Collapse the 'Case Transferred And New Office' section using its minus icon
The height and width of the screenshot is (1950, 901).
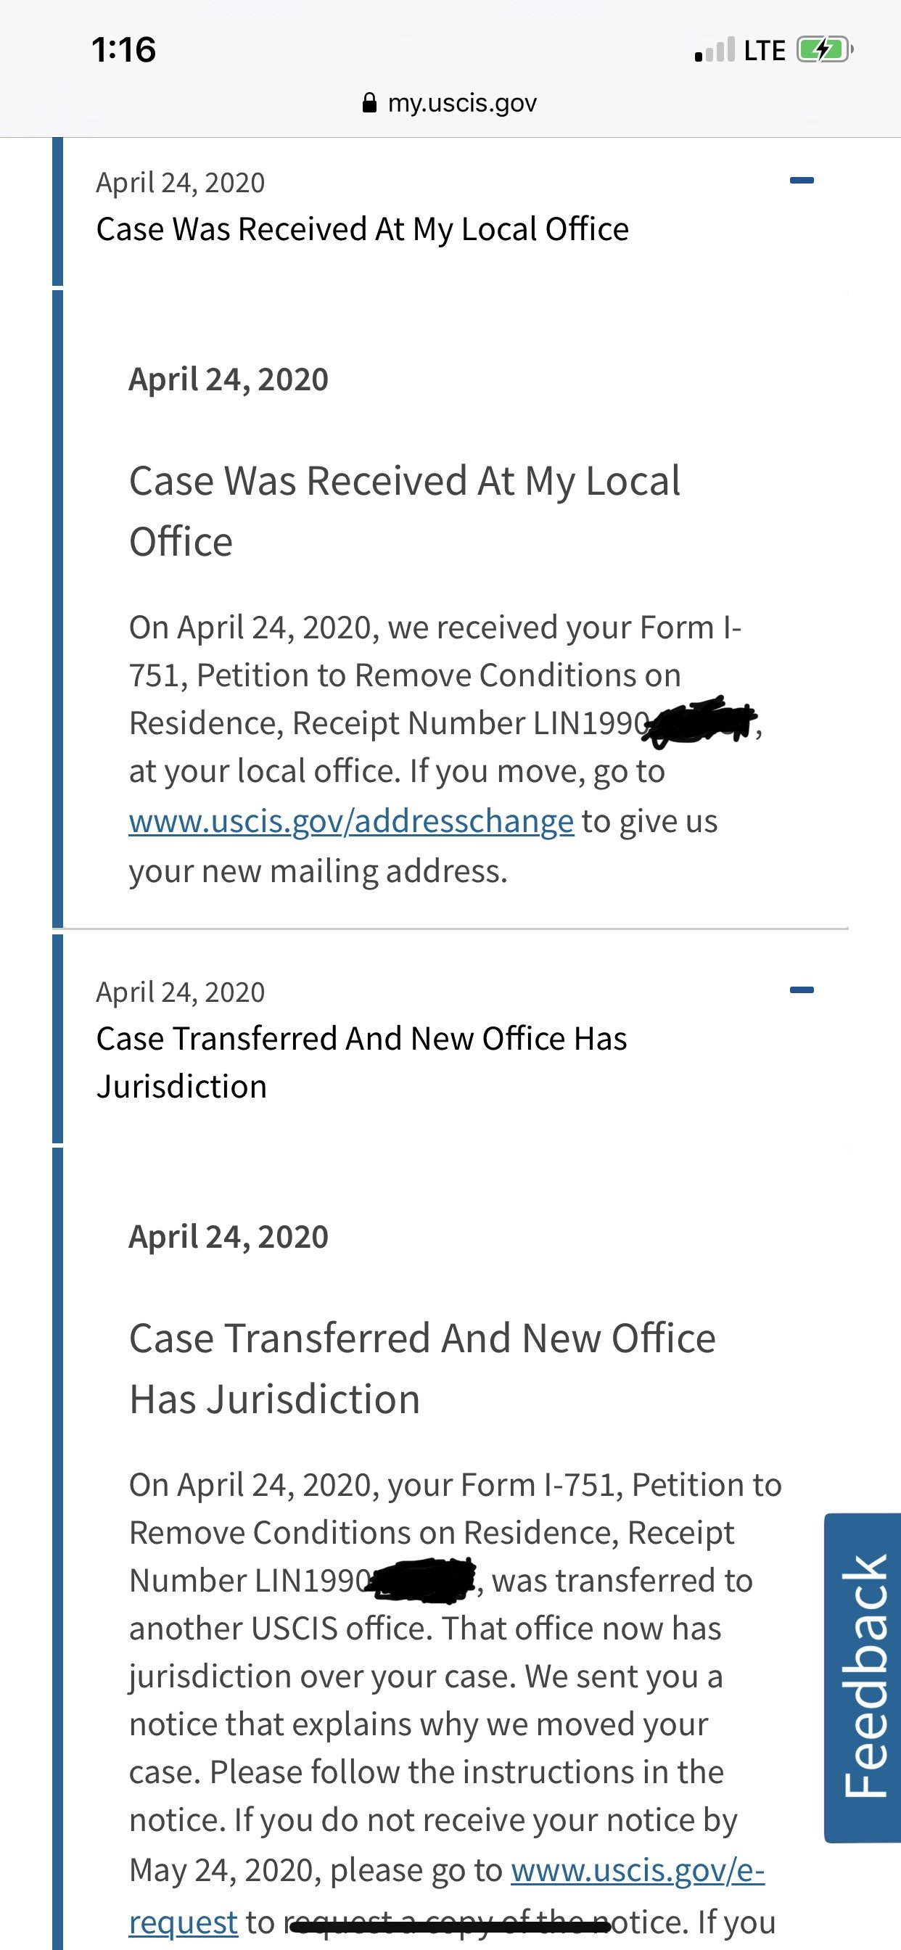(801, 990)
